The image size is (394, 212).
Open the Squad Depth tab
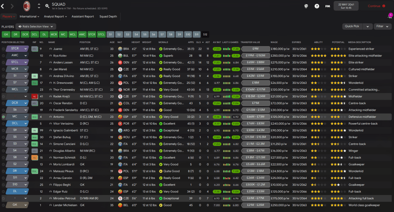coord(108,17)
